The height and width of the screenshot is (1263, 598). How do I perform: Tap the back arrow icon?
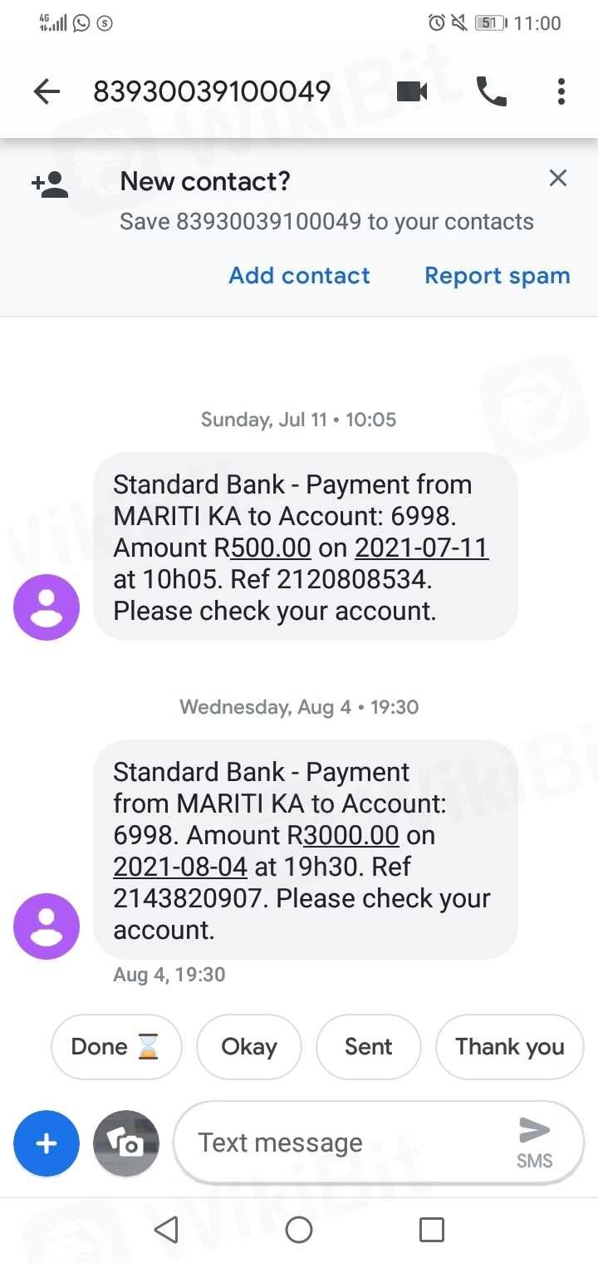[x=47, y=91]
